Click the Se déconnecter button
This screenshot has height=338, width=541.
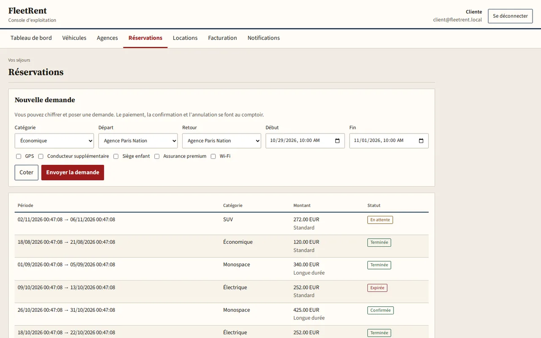pyautogui.click(x=510, y=16)
